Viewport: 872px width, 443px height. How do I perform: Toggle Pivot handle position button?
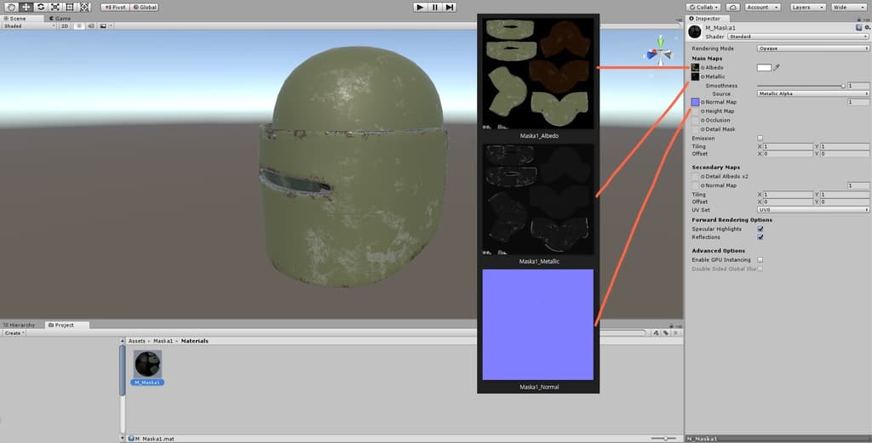115,7
